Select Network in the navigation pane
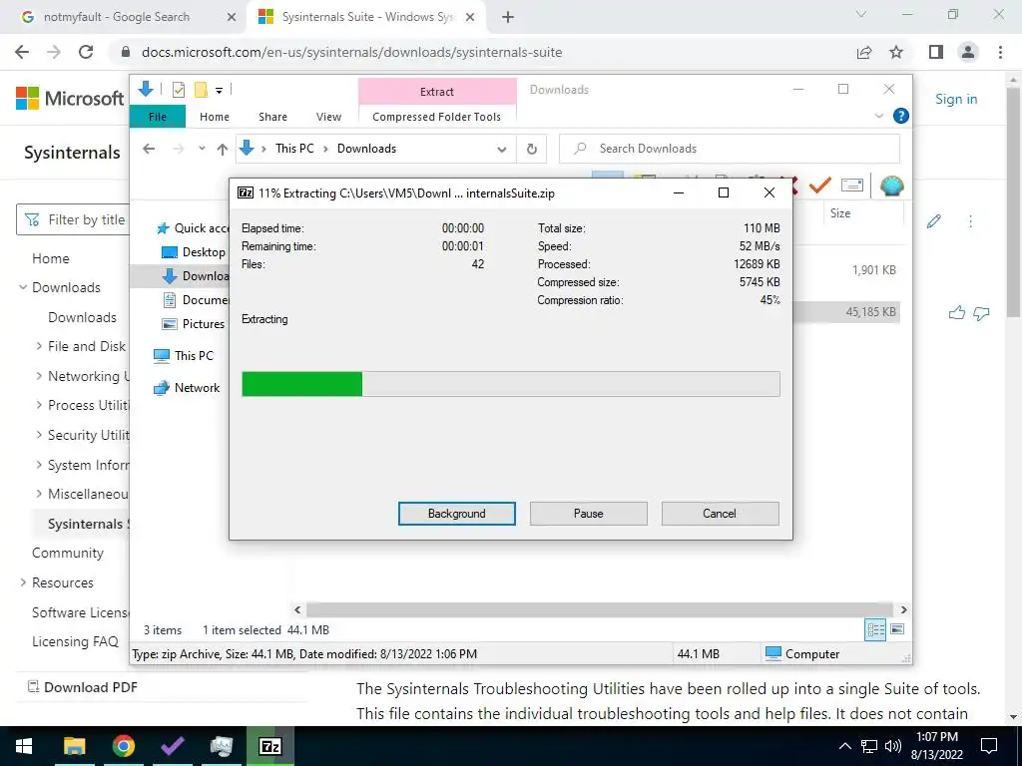This screenshot has width=1022, height=766. 187,388
